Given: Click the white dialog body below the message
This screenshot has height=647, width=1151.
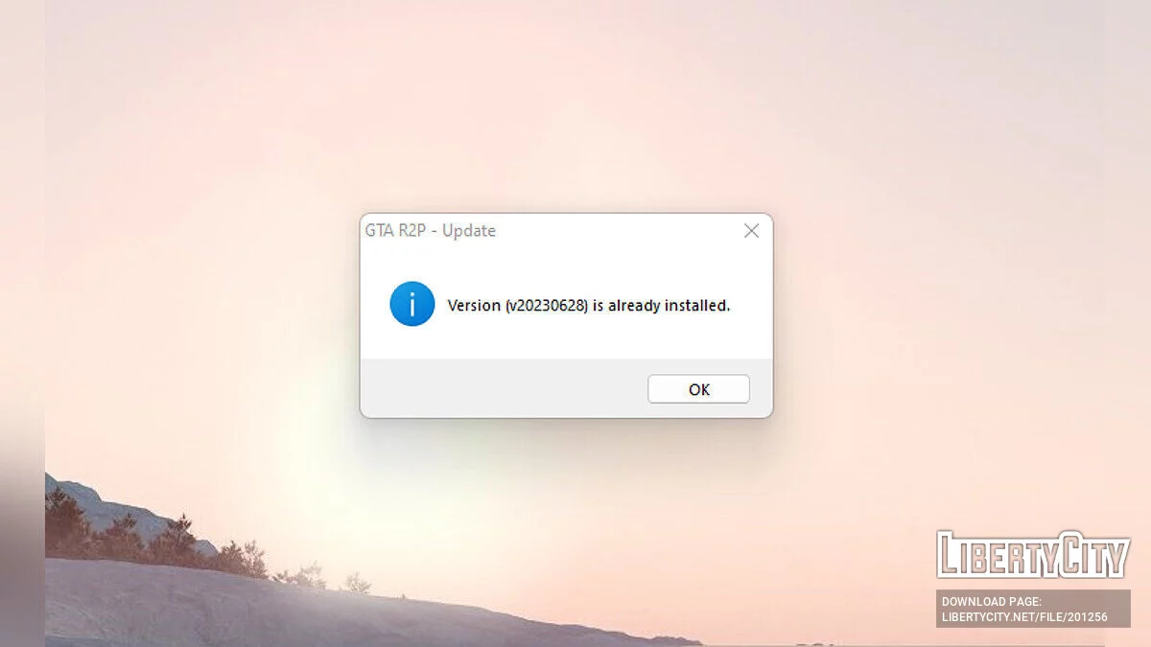Looking at the screenshot, I should point(566,342).
